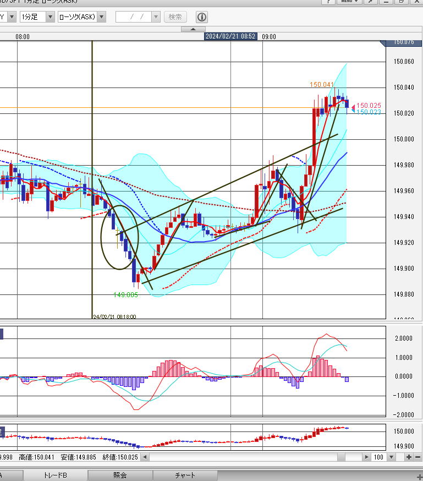
Task: Open the date picker dropdown arrow
Action: (x=155, y=17)
